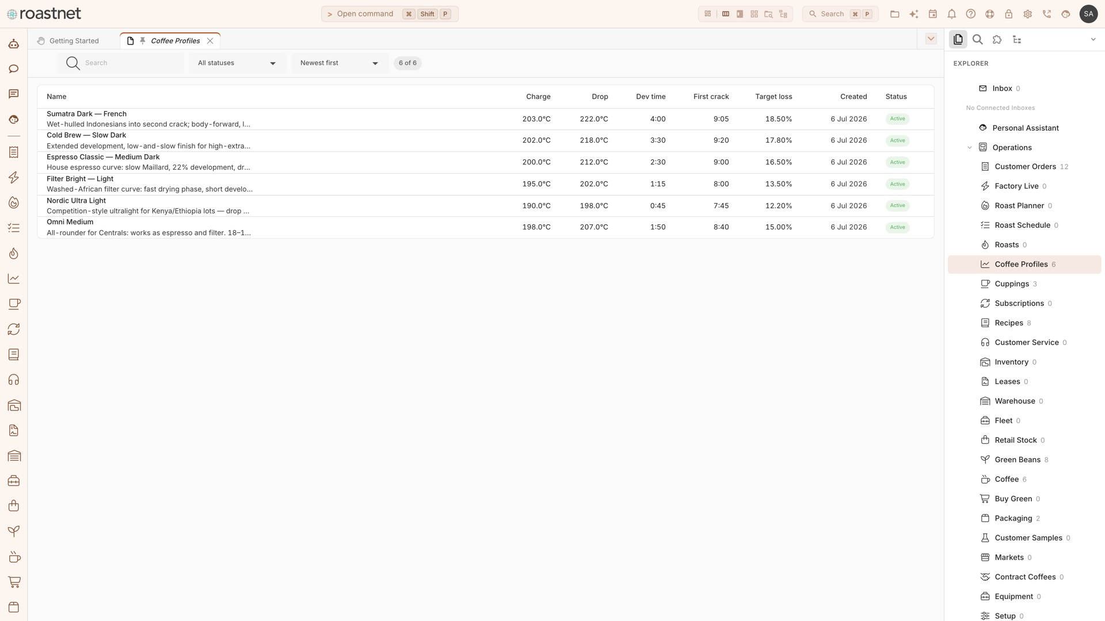The width and height of the screenshot is (1105, 621).
Task: Open settings gear icon in header
Action: pyautogui.click(x=1028, y=14)
